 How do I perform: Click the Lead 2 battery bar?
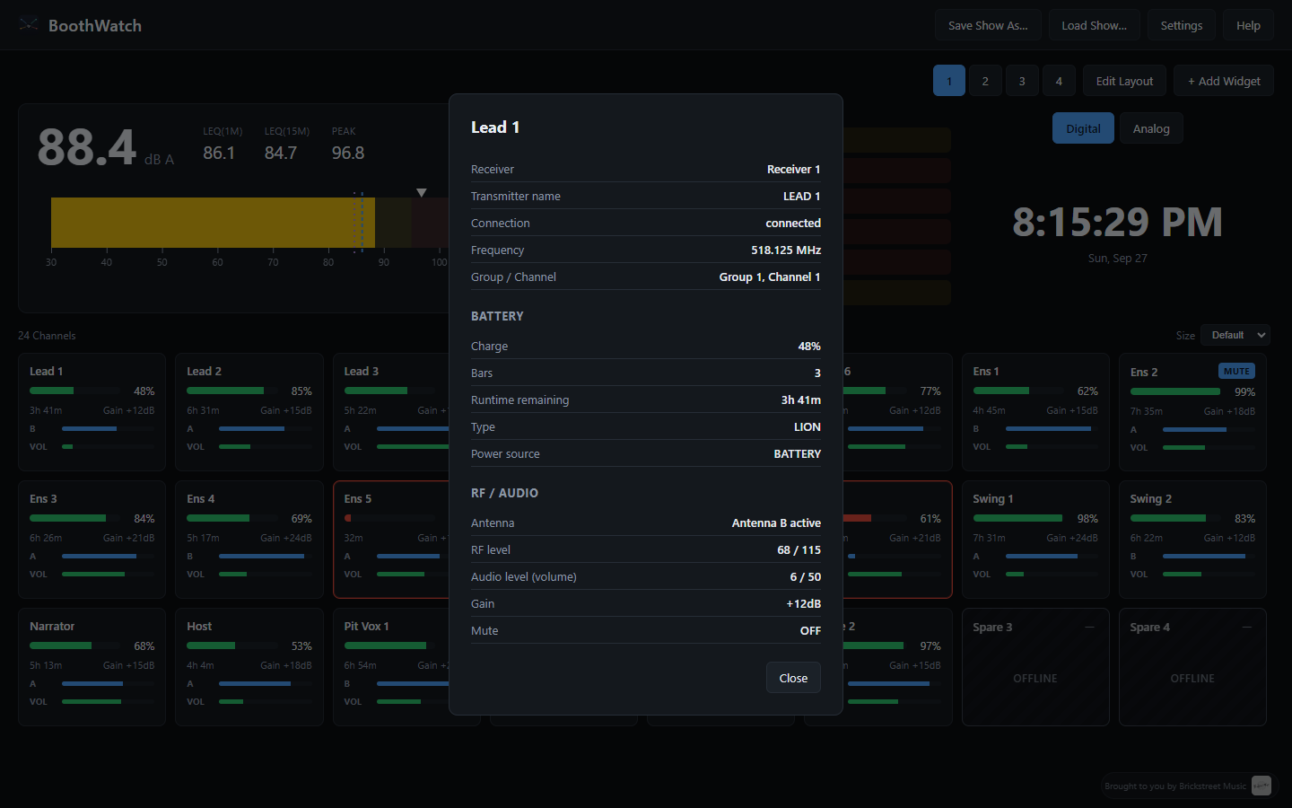pos(232,391)
